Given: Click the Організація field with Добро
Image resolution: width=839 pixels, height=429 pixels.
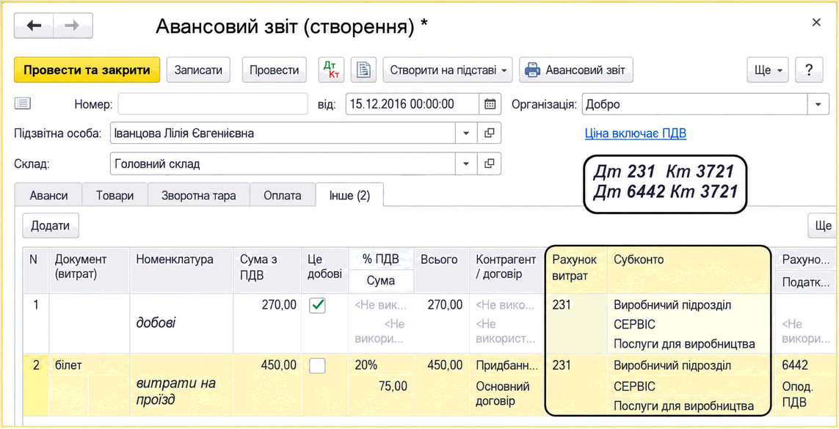Looking at the screenshot, I should click(694, 104).
